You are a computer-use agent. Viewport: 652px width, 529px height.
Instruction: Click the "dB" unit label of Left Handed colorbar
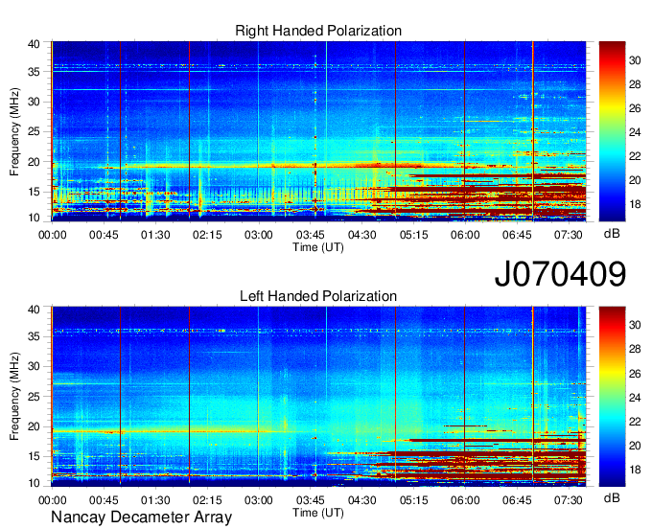(x=612, y=497)
